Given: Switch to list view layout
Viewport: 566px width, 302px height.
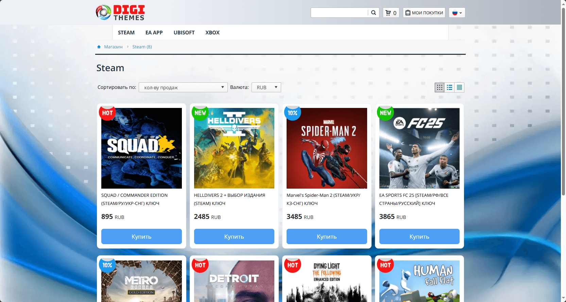Looking at the screenshot, I should point(449,88).
